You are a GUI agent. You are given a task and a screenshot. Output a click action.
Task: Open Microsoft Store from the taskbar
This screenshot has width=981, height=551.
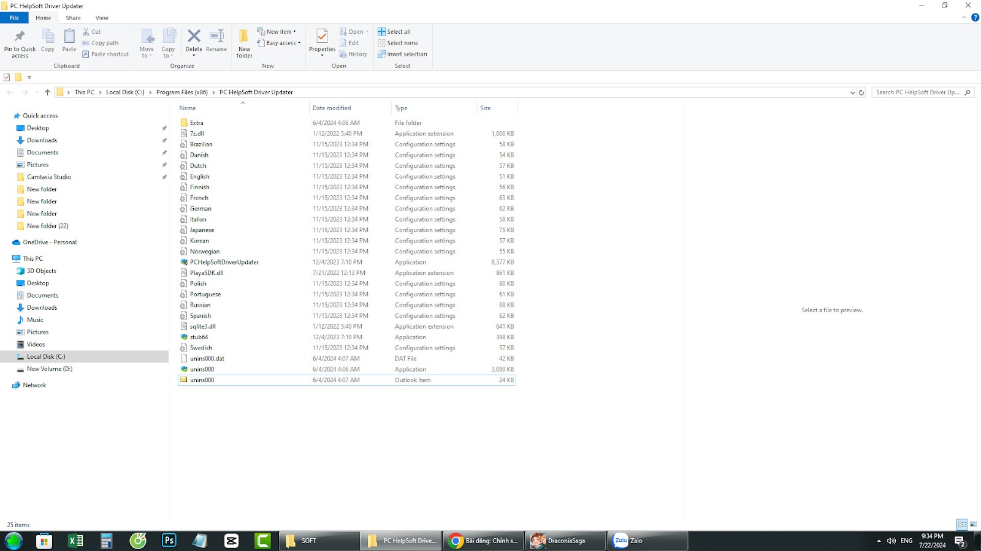pyautogui.click(x=44, y=541)
